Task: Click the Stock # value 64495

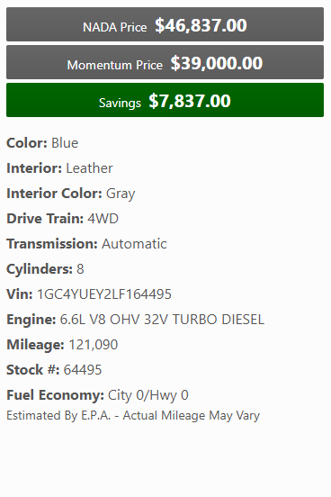Action: tap(83, 370)
